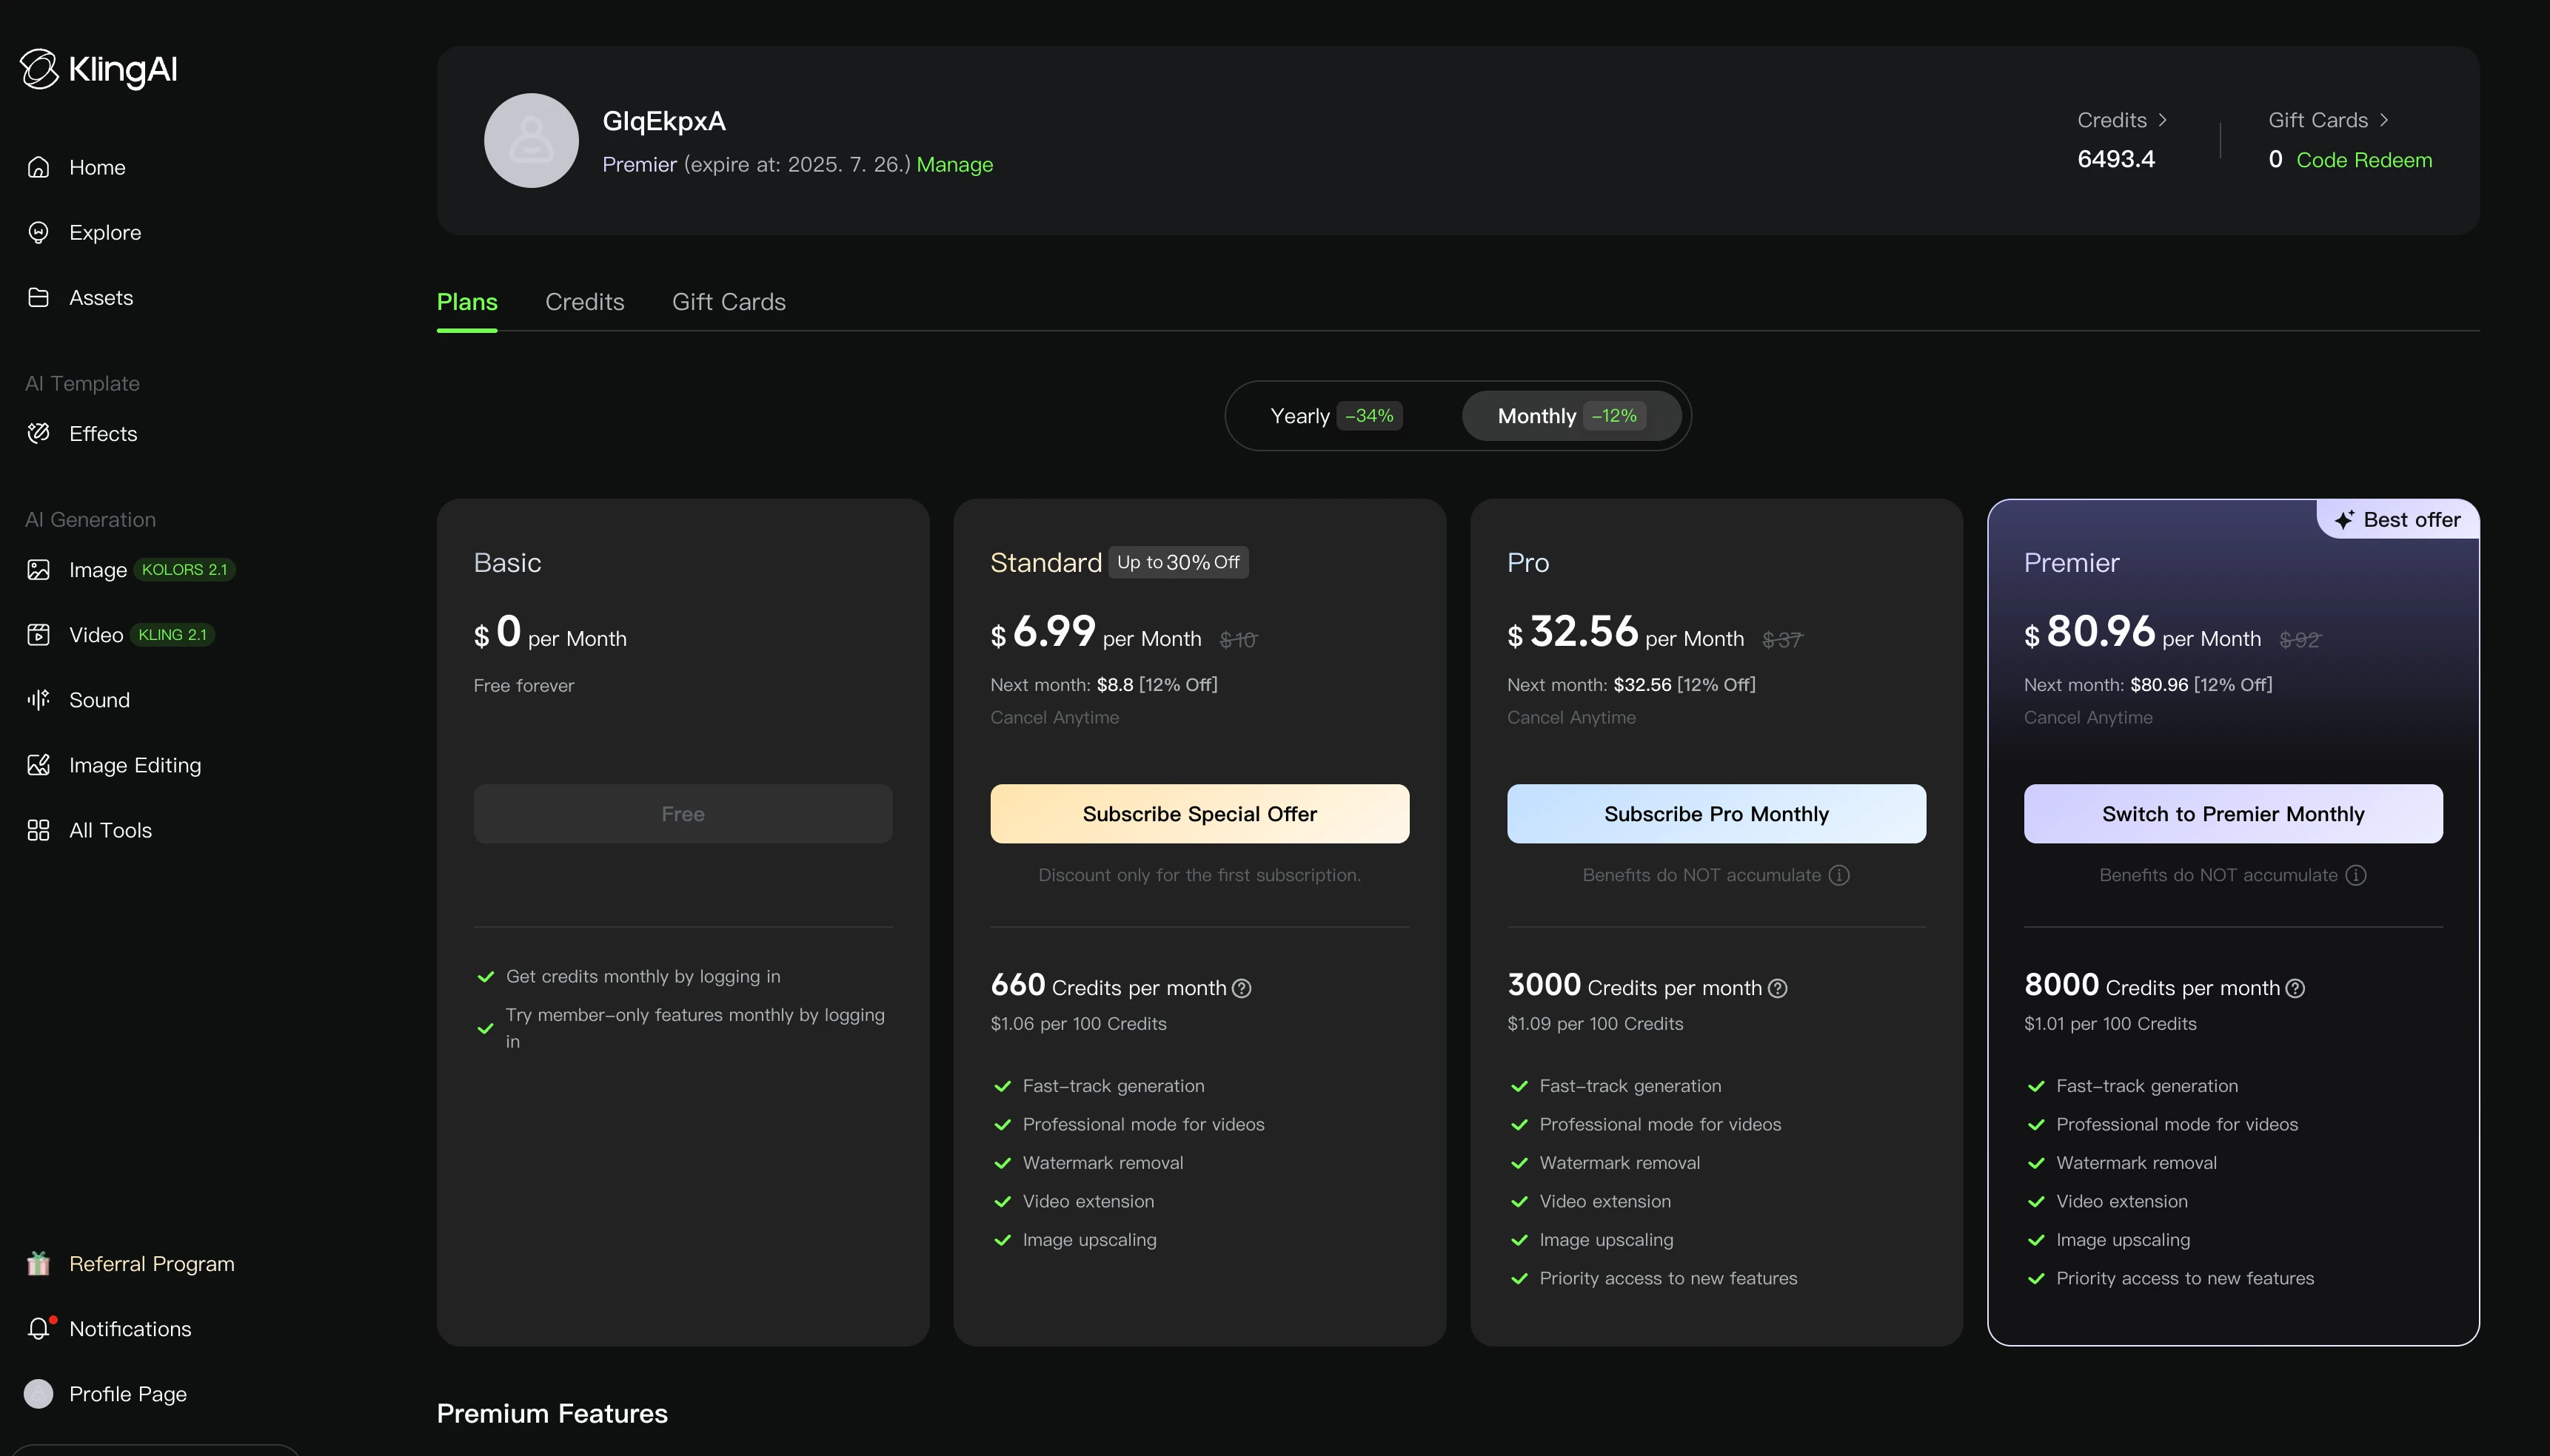Click Switch to Premier Monthly button

point(2233,814)
